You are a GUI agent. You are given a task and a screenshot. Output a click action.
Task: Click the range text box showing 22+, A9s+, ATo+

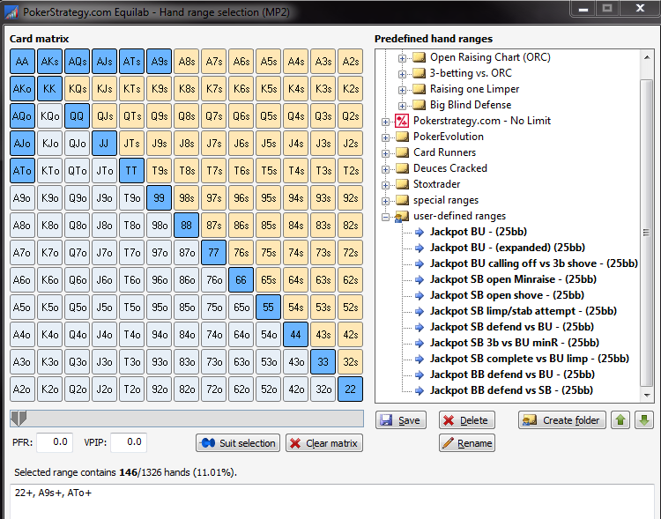tap(331, 501)
